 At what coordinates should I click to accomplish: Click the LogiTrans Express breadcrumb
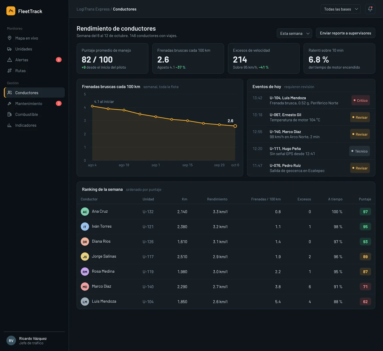tap(93, 9)
